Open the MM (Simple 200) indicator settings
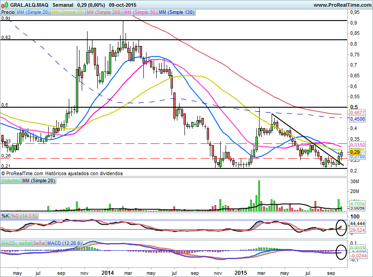This screenshot has height=277, width=373. click(103, 13)
